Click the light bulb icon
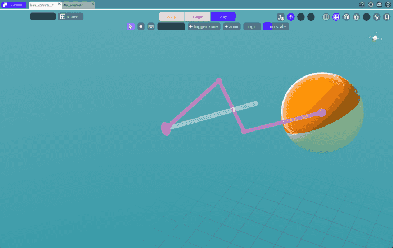Viewport: 393px width, 248px height. point(377,17)
